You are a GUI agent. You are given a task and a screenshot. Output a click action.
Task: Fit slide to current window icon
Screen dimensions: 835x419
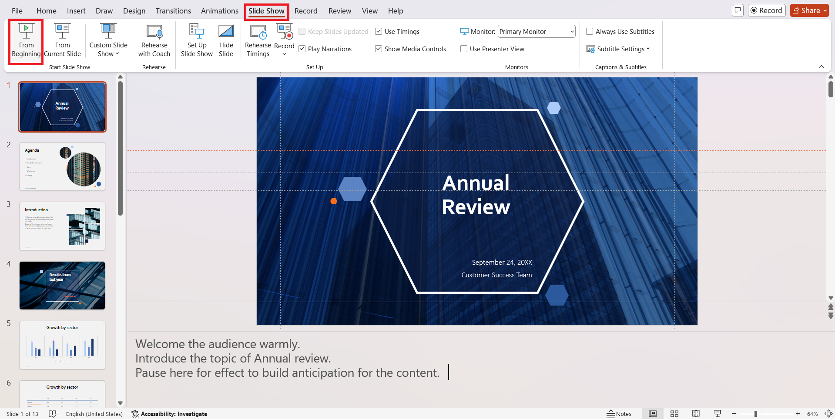[x=828, y=414]
